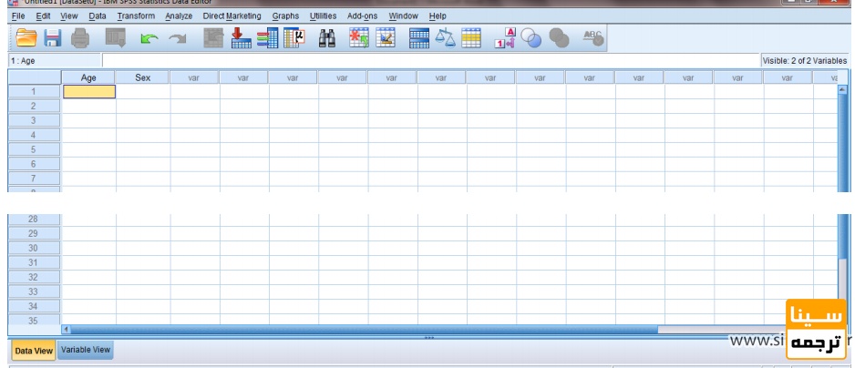Image resolution: width=855 pixels, height=368 pixels.
Task: Click the Spell Check ABC icon
Action: click(593, 37)
